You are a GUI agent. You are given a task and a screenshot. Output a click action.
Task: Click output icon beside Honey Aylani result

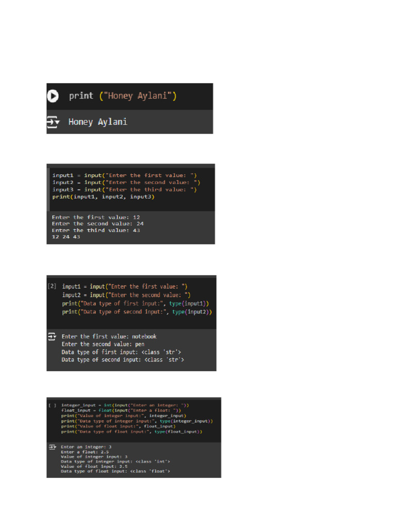(53, 122)
